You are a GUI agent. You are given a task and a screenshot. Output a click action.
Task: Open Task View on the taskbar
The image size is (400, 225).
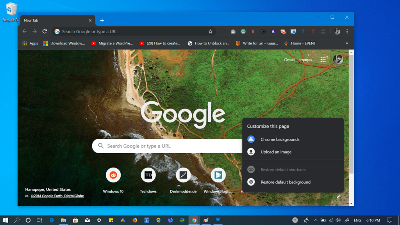[x=39, y=220]
